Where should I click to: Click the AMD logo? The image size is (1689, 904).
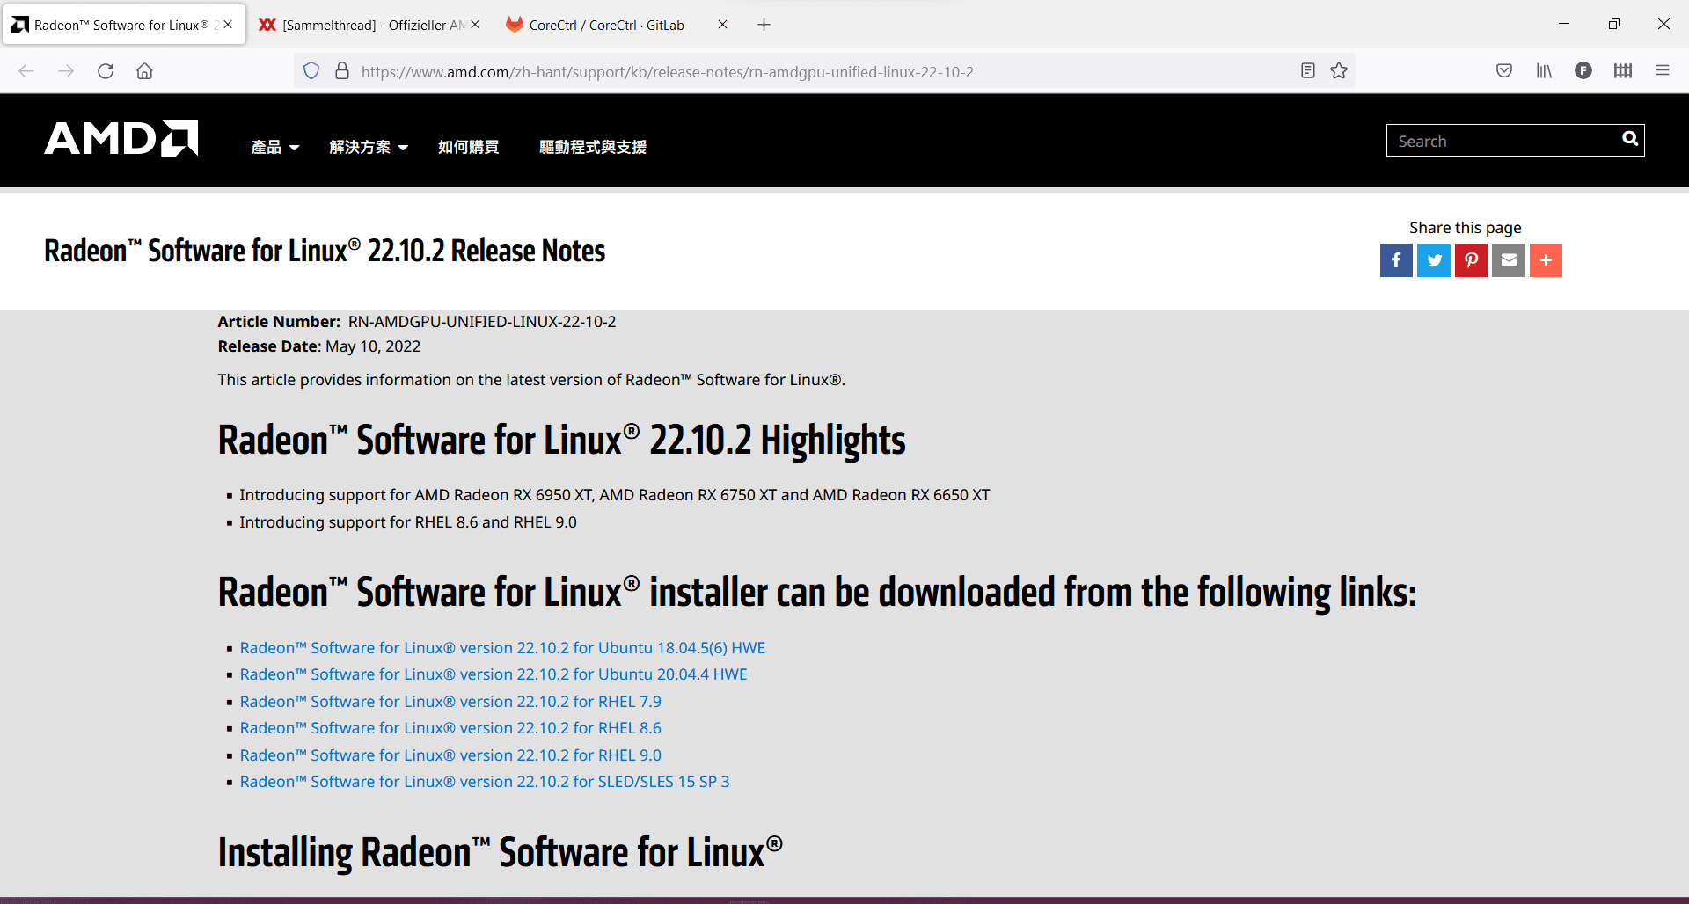[121, 138]
